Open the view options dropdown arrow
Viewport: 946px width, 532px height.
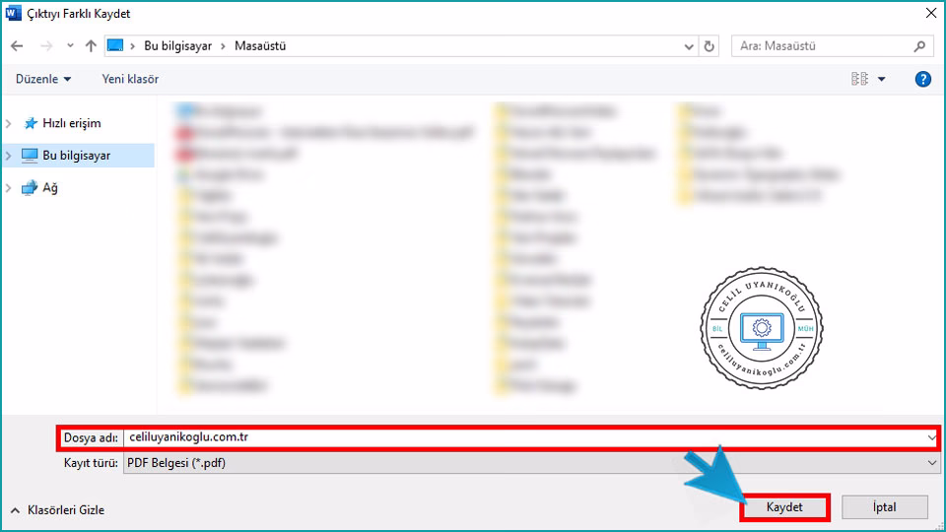(881, 79)
